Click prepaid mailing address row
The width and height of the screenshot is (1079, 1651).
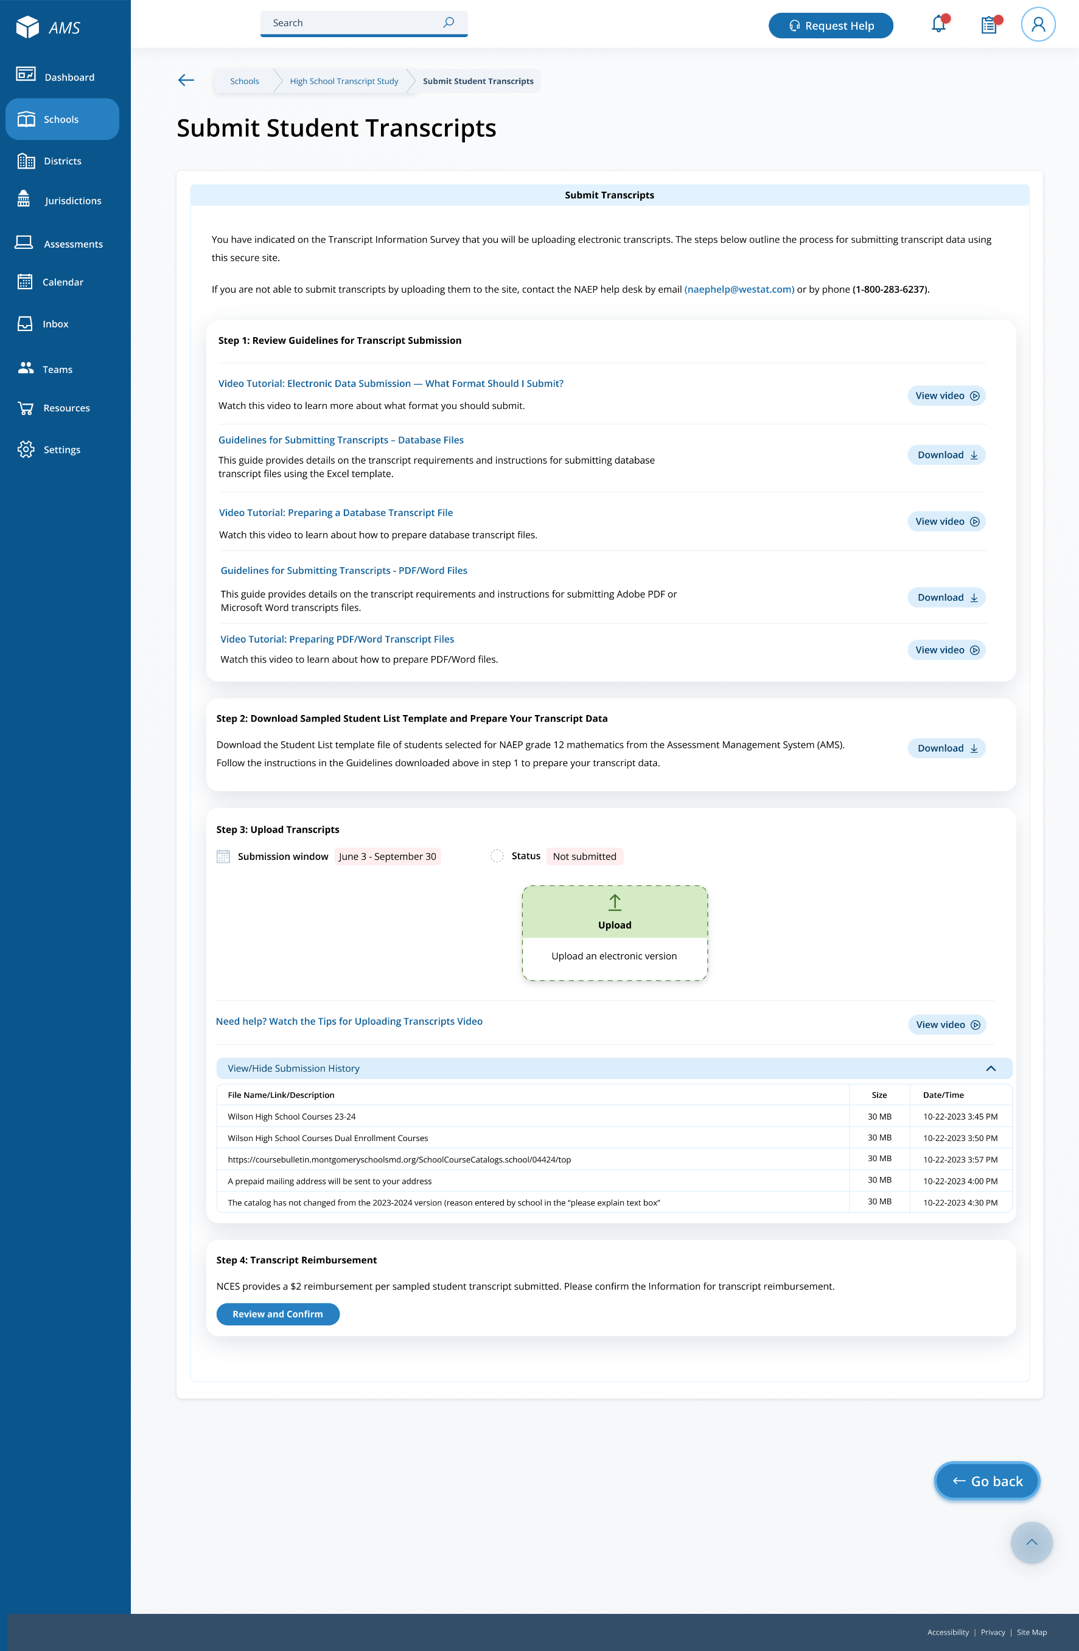614,1181
